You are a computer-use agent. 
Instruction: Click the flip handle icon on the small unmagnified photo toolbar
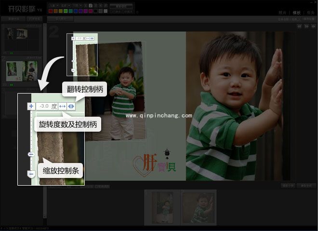[x=92, y=39]
